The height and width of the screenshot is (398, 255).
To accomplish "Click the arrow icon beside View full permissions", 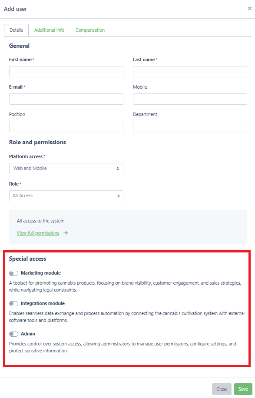I will click(x=66, y=233).
